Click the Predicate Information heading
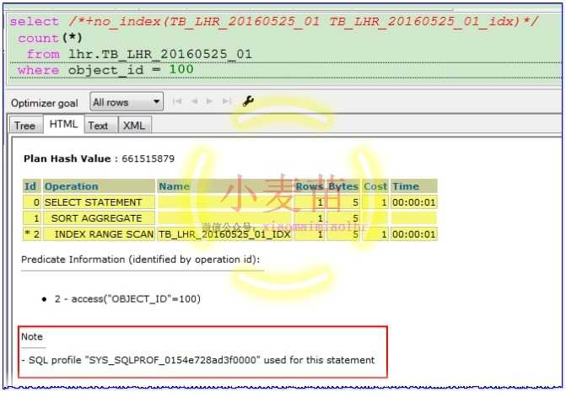The width and height of the screenshot is (566, 397). click(x=140, y=260)
